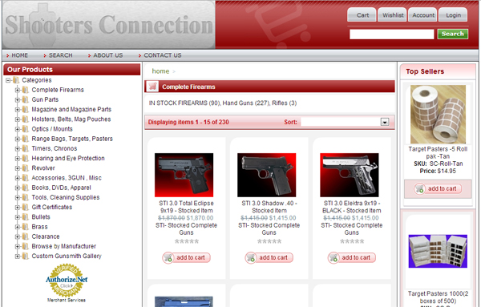Click the Revolver folder icon
This screenshot has height=307, width=481.
click(26, 168)
